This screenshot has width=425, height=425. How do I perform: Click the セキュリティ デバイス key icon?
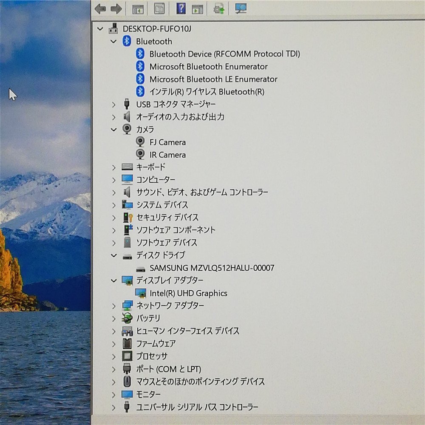point(127,217)
